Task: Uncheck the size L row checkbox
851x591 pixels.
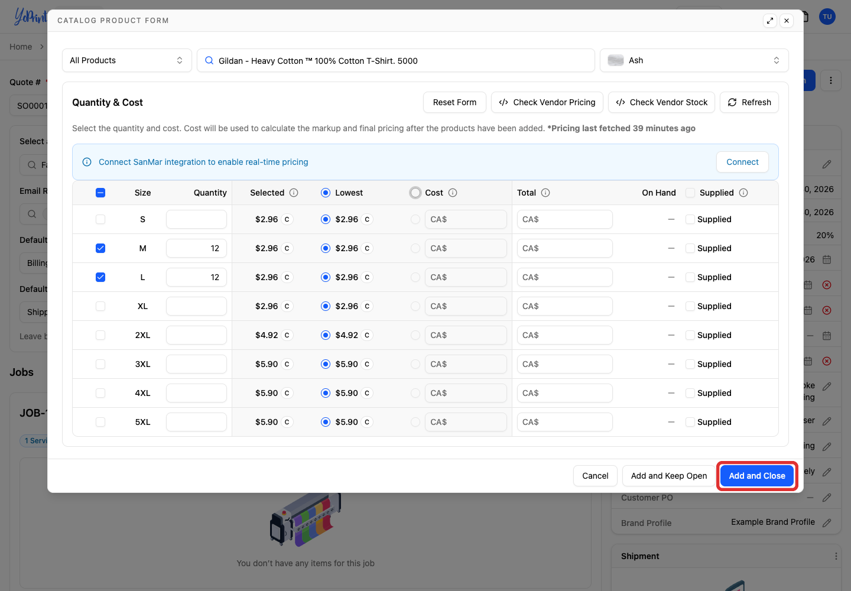Action: 100,277
